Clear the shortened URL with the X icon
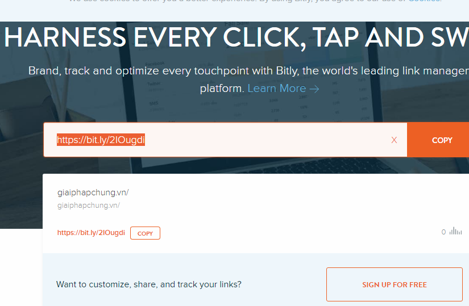Screen dimensions: 469x306 point(394,140)
